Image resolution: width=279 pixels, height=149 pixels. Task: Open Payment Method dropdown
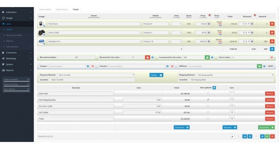point(96,75)
